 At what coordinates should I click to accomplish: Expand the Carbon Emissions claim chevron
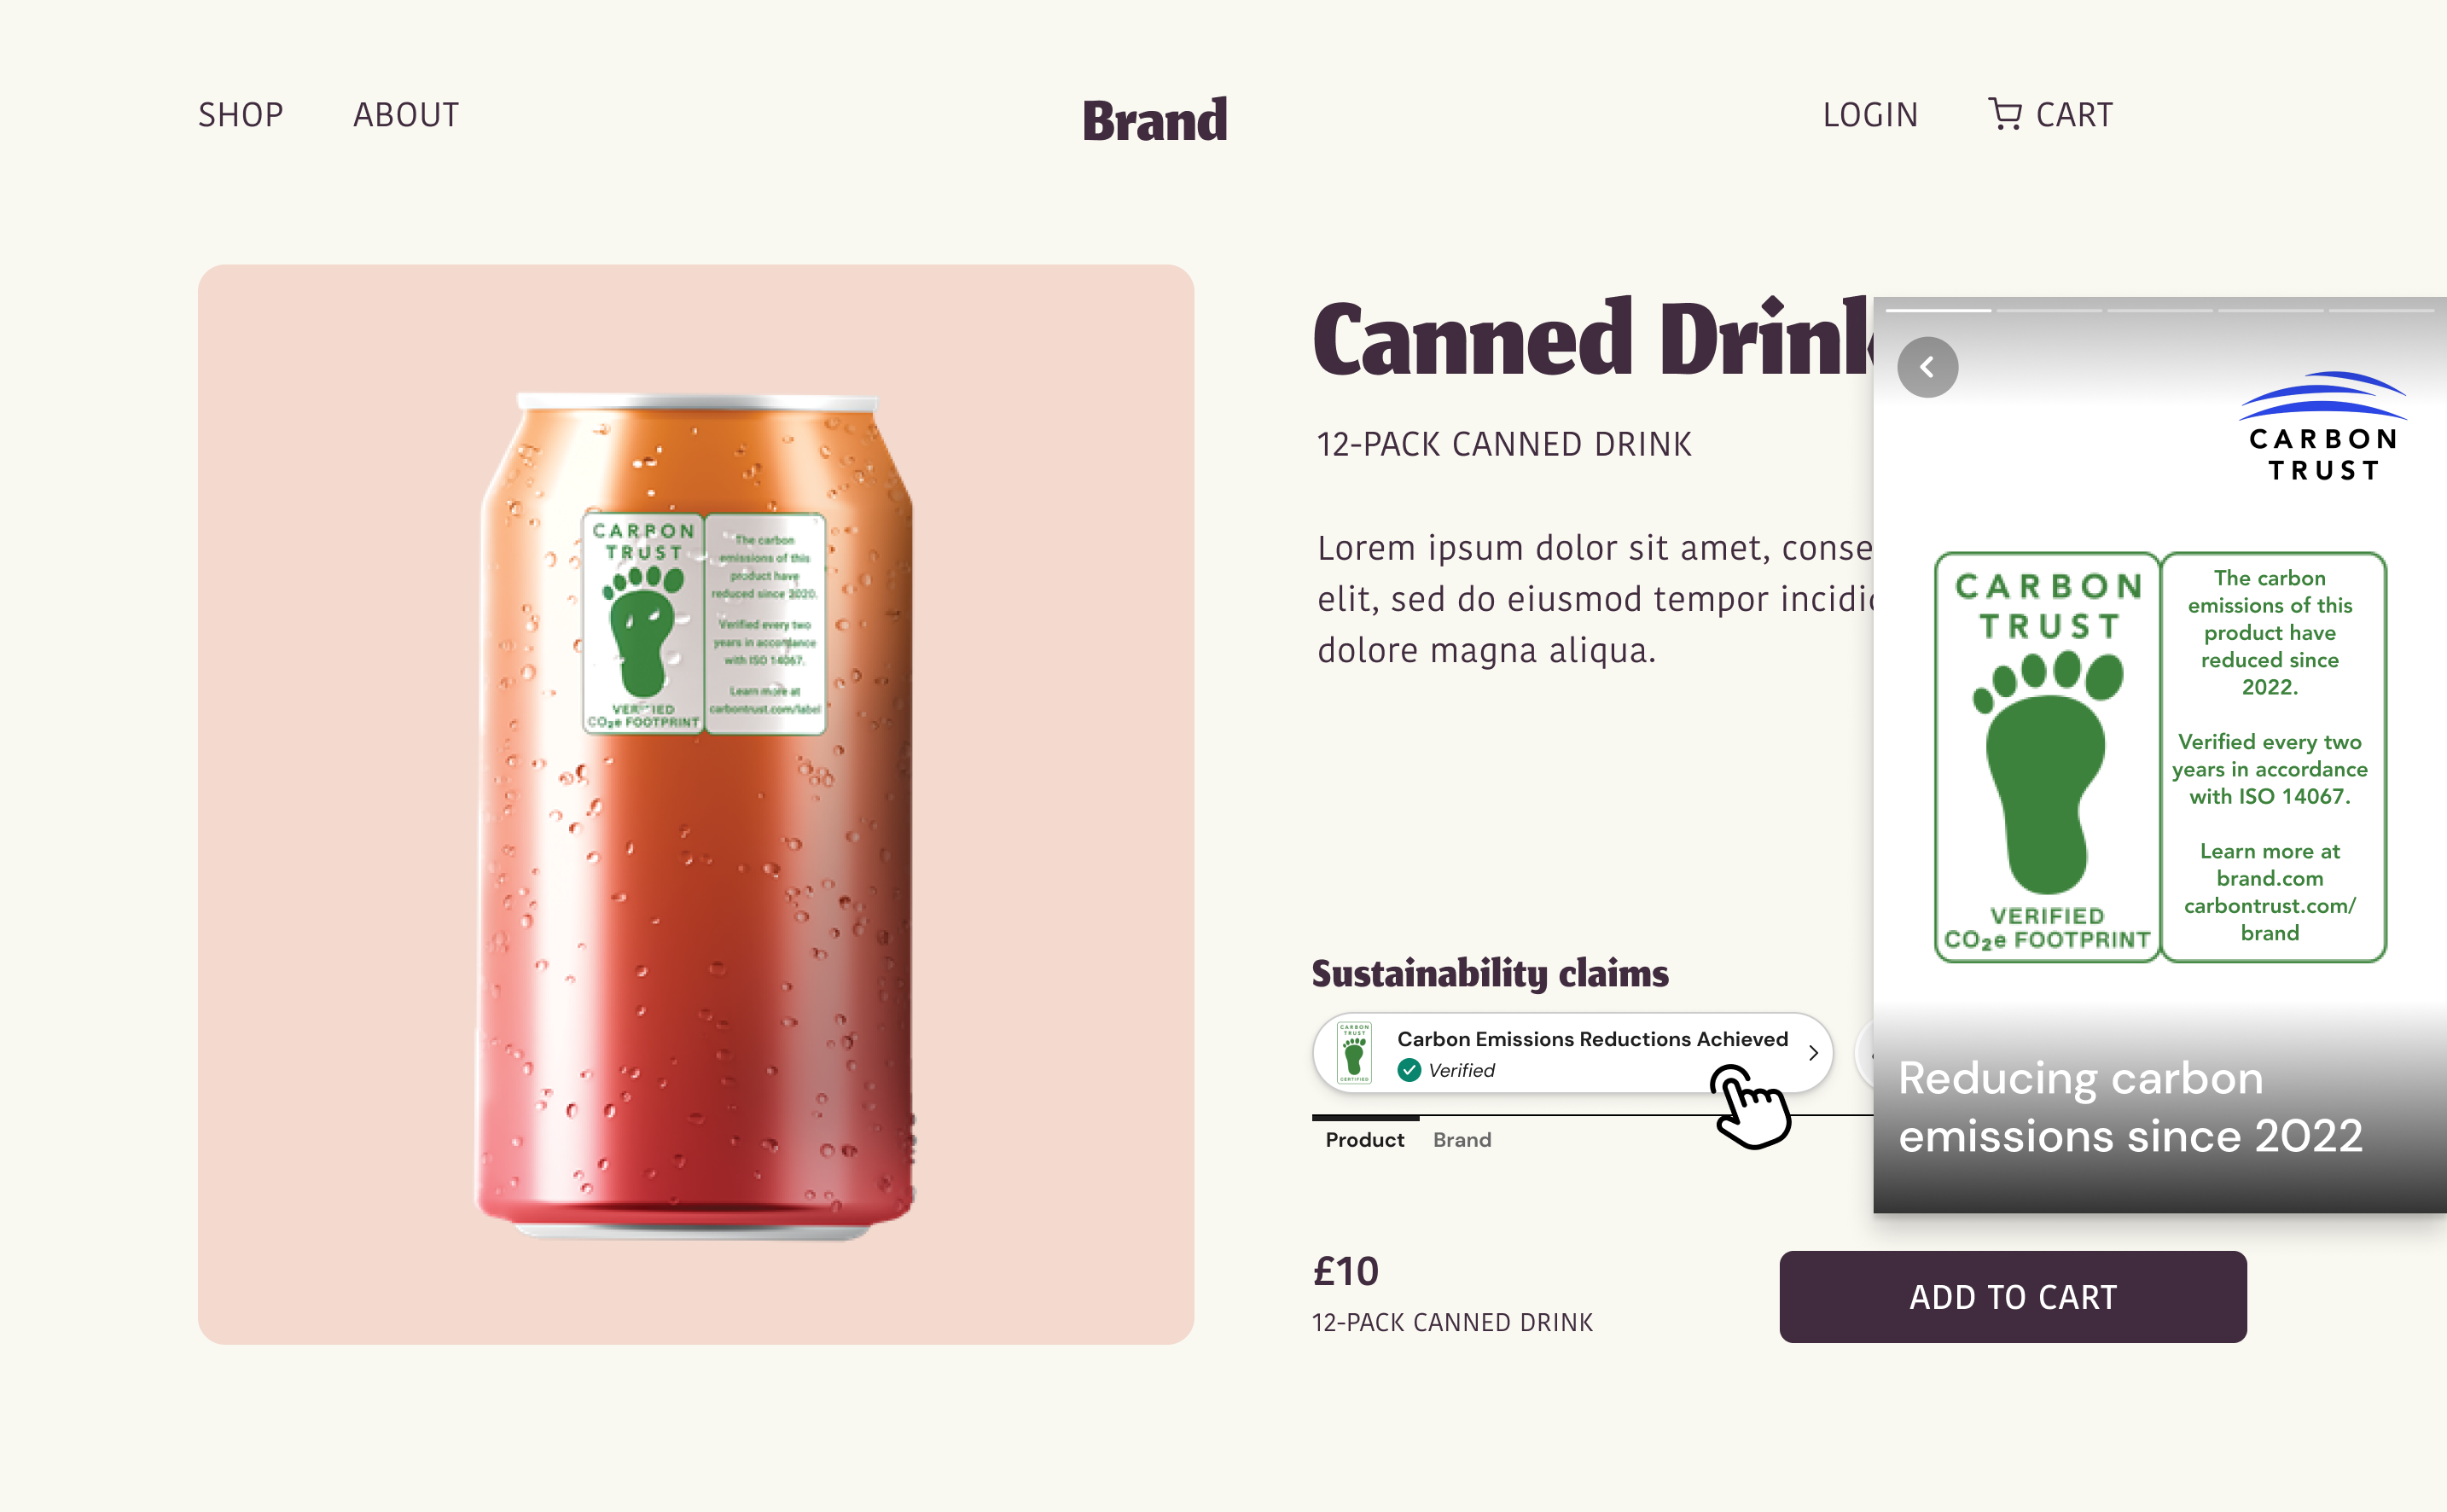[x=1812, y=1053]
